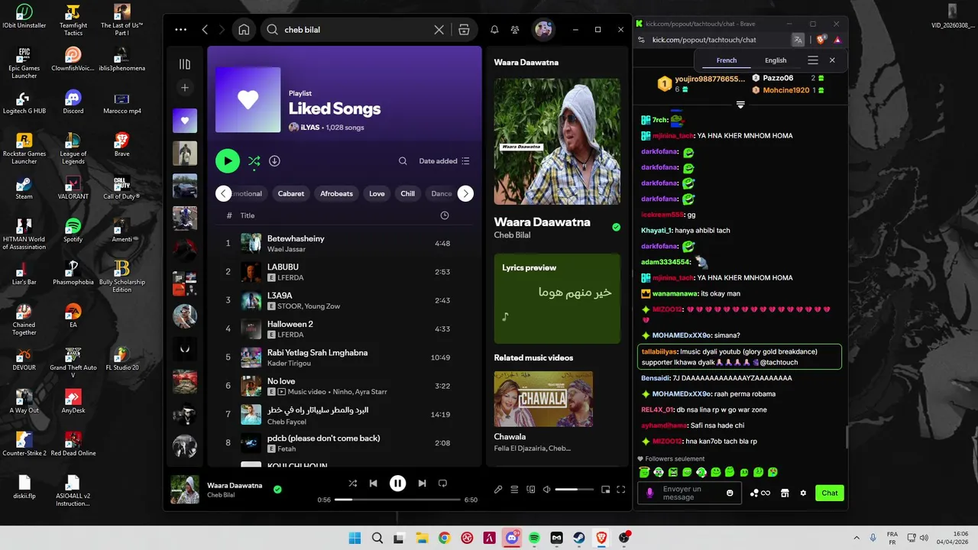Screen dimensions: 978x550
Task: Expand Your Library sidebar
Action: point(185,64)
